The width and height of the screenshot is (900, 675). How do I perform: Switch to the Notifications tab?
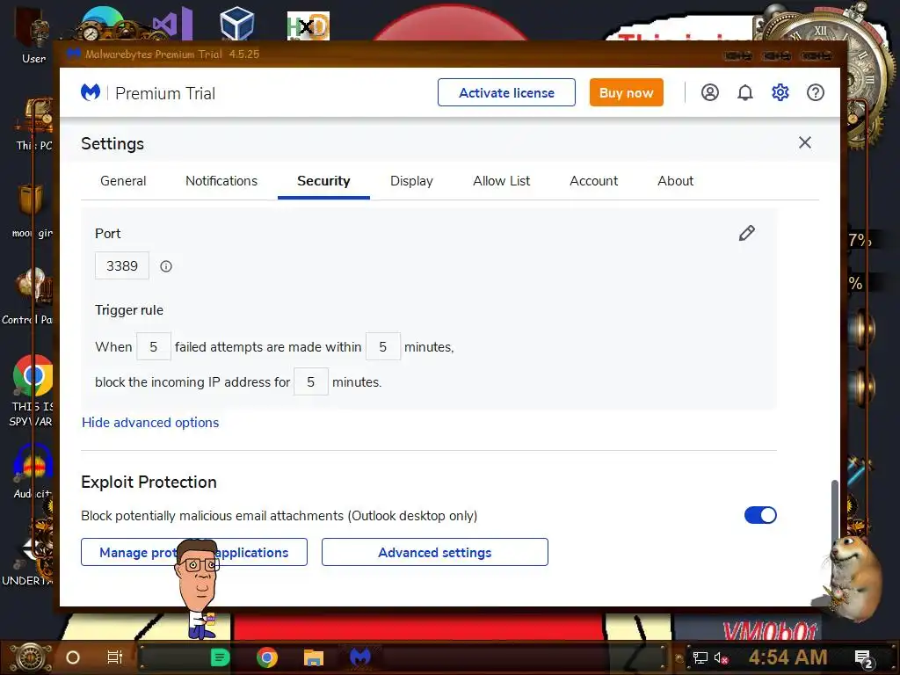point(221,181)
